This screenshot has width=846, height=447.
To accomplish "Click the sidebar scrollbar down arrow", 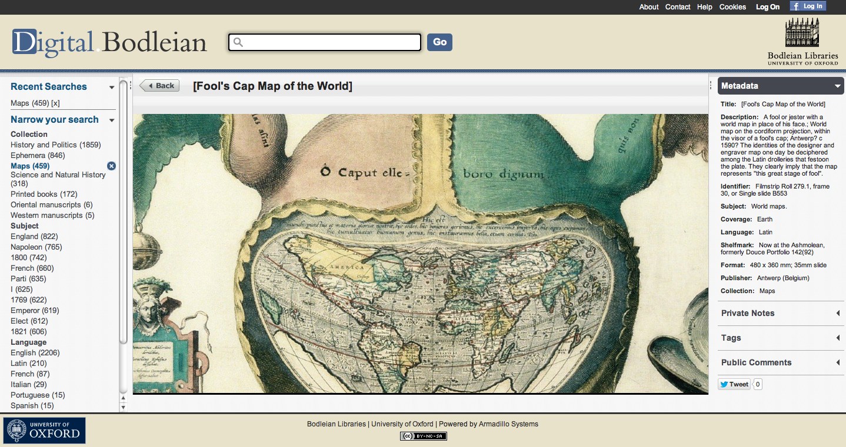I will (x=123, y=407).
